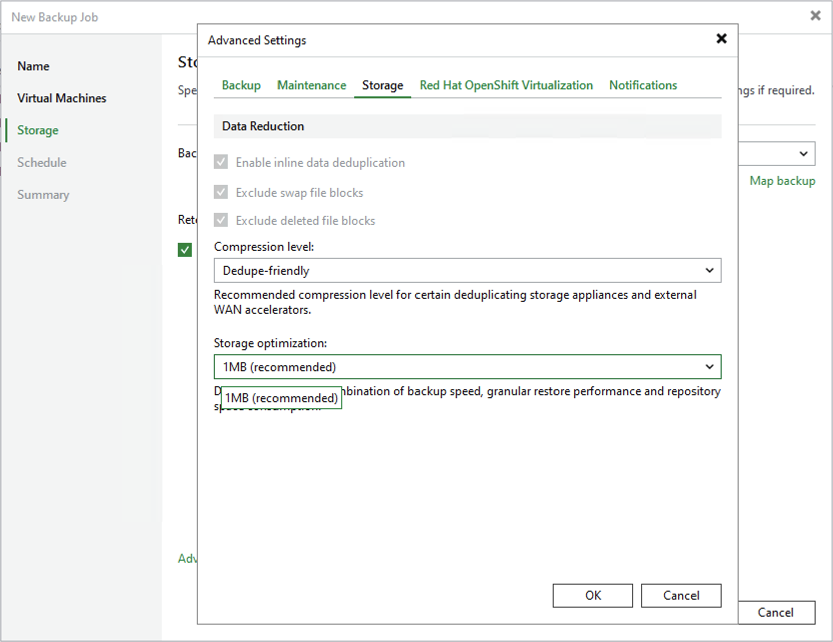Toggle Exclude deleted file blocks checkbox

221,220
